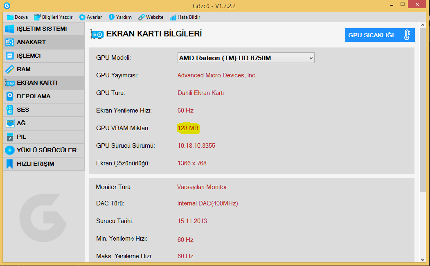The height and width of the screenshot is (266, 430).
Task: Open the Ayarlar settings menu
Action: click(x=90, y=17)
